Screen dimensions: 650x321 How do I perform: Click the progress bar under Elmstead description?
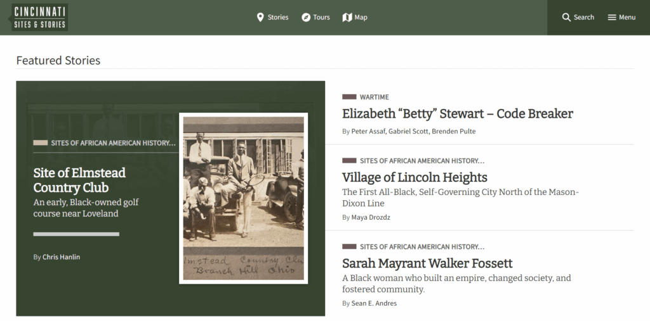[x=76, y=234]
